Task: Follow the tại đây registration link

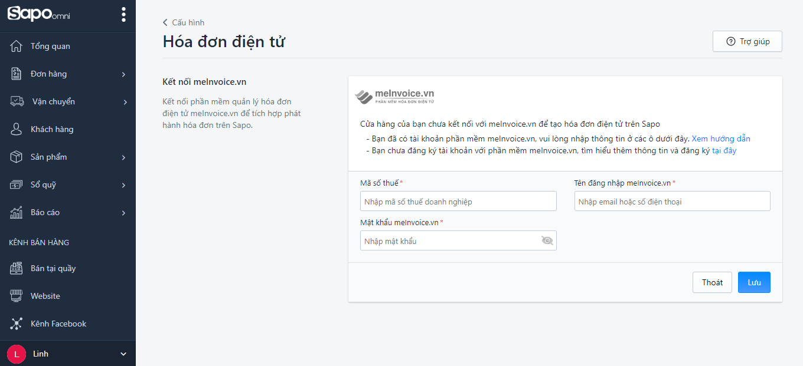Action: click(724, 150)
